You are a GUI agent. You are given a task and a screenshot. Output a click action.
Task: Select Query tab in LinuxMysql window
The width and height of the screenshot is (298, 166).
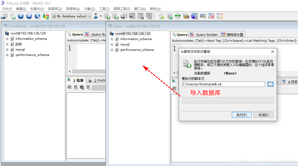coord(75,34)
